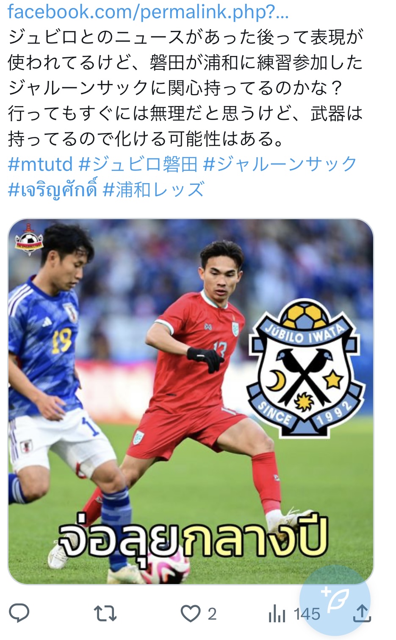The width and height of the screenshot is (396, 640).
Task: Open the attached football match photo
Action: 191,401
